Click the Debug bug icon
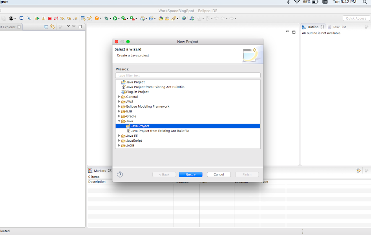 point(106,18)
